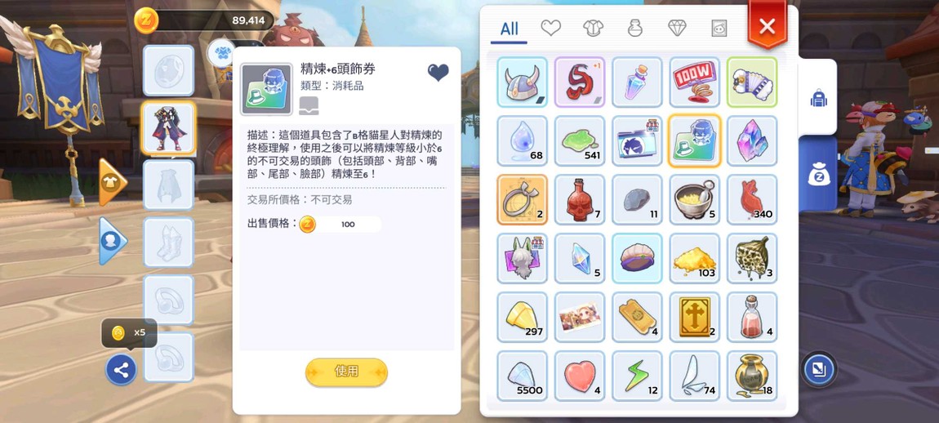
Task: Toggle the bottom-right inventory view button
Action: [x=818, y=368]
